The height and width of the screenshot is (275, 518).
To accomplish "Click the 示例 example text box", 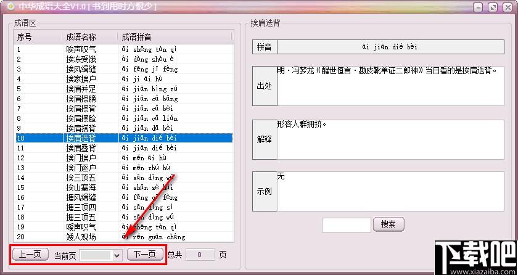I will coord(390,192).
